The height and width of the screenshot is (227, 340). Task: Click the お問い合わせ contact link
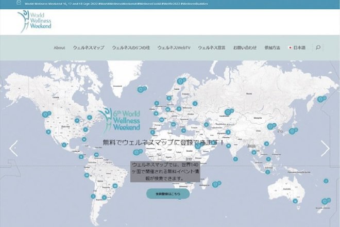[245, 48]
